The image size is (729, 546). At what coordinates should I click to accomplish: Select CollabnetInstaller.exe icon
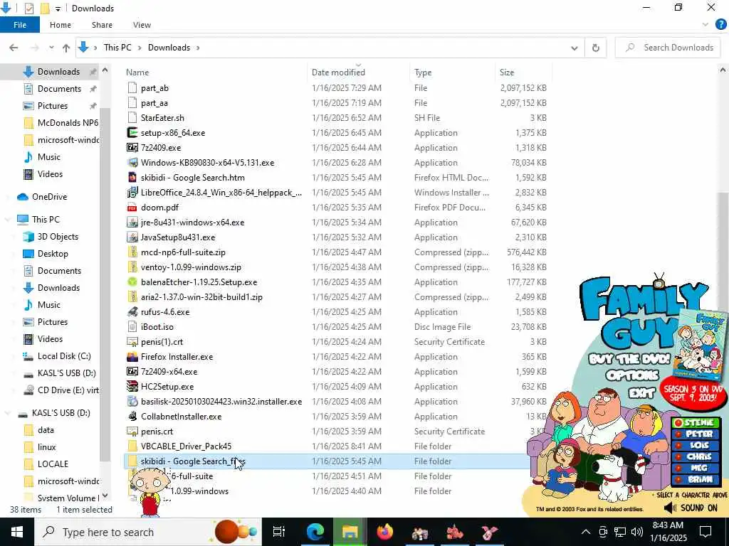pyautogui.click(x=132, y=417)
